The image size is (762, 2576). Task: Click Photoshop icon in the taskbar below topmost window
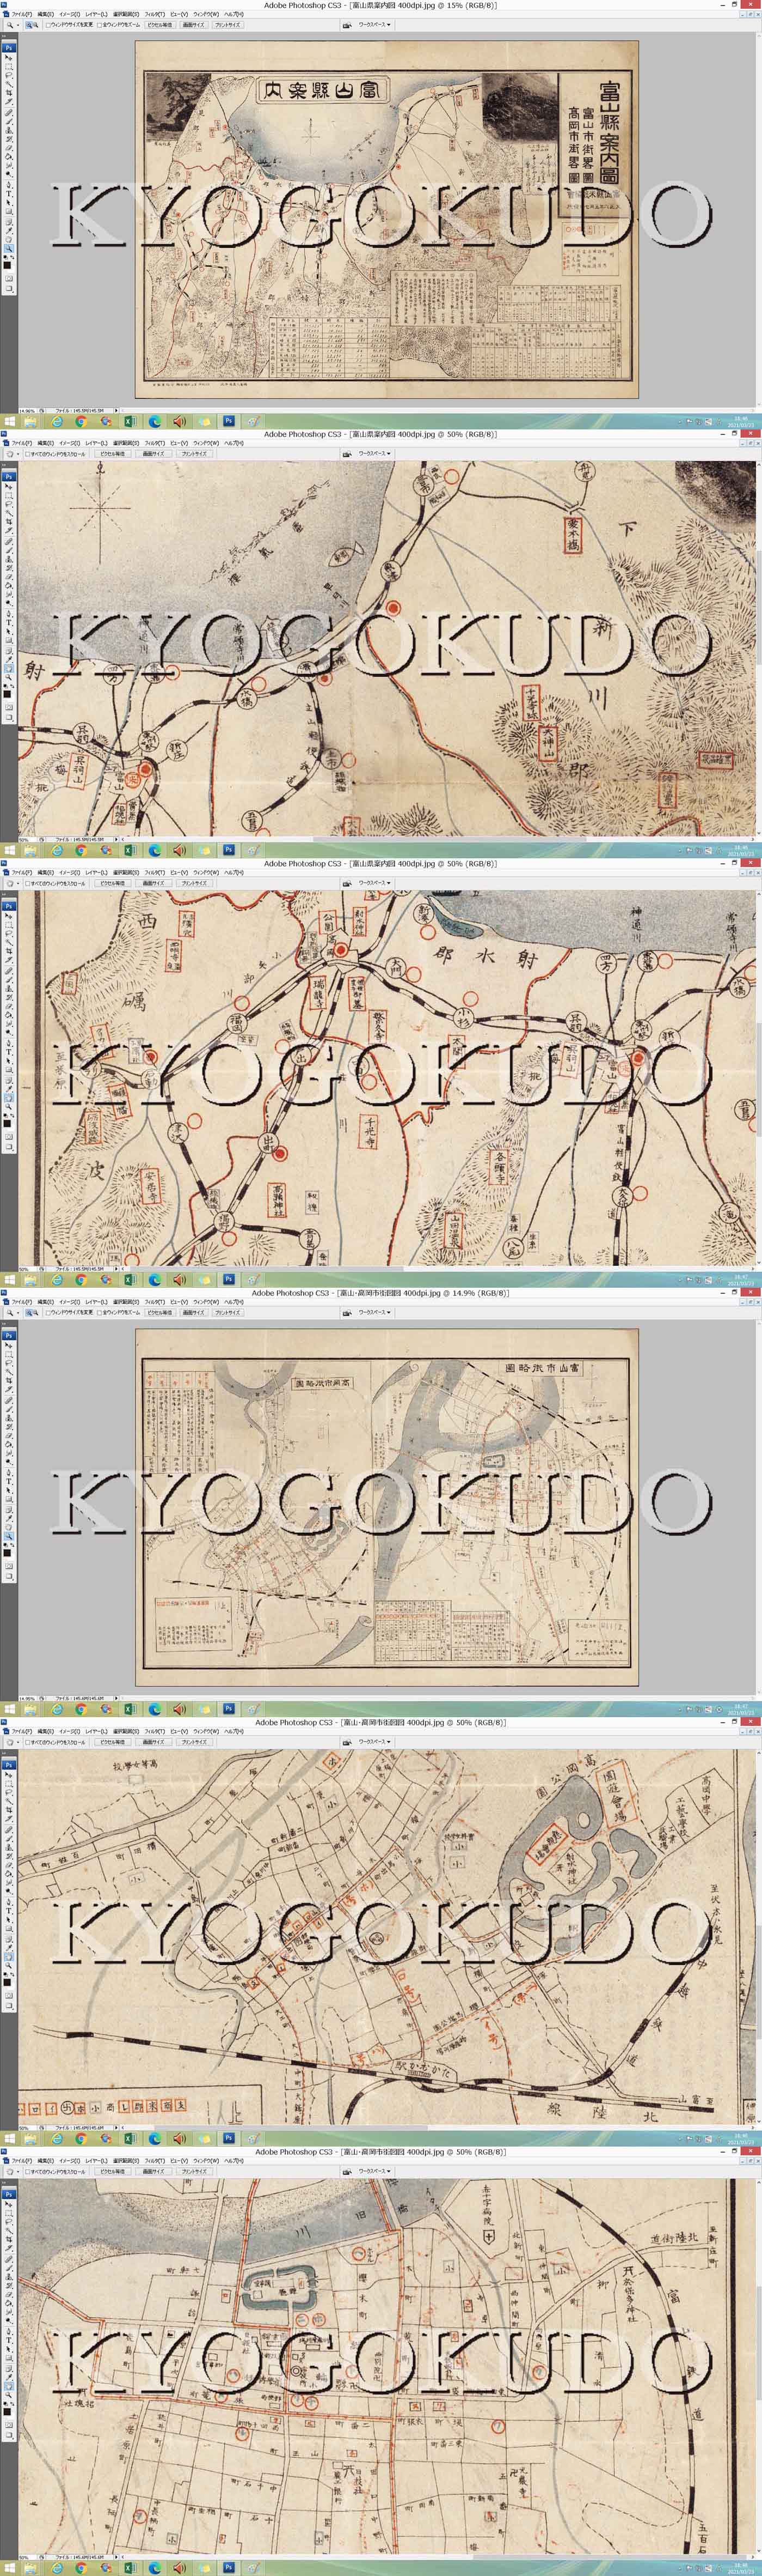(229, 421)
